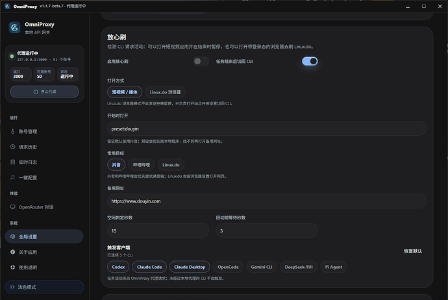Click 恢复默认 to reset trigger clients
Image resolution: width=448 pixels, height=300 pixels.
pos(412,251)
